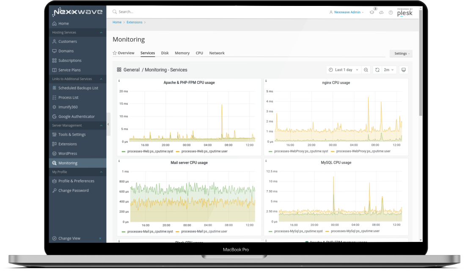Viewport: 465px width, 272px height.
Task: Click Change View at sidebar bottom
Action: 69,238
